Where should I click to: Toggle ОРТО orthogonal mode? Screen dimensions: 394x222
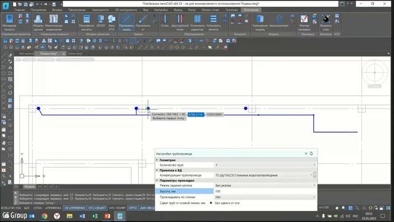coord(132,208)
